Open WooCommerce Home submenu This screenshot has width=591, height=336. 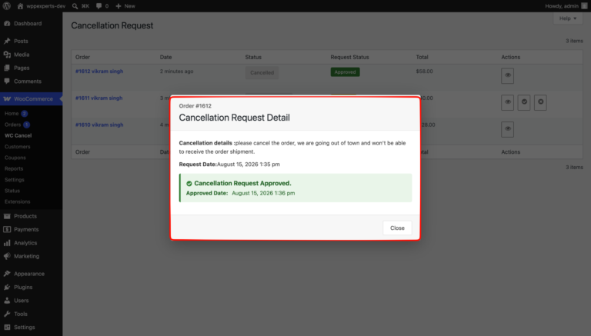[12, 113]
